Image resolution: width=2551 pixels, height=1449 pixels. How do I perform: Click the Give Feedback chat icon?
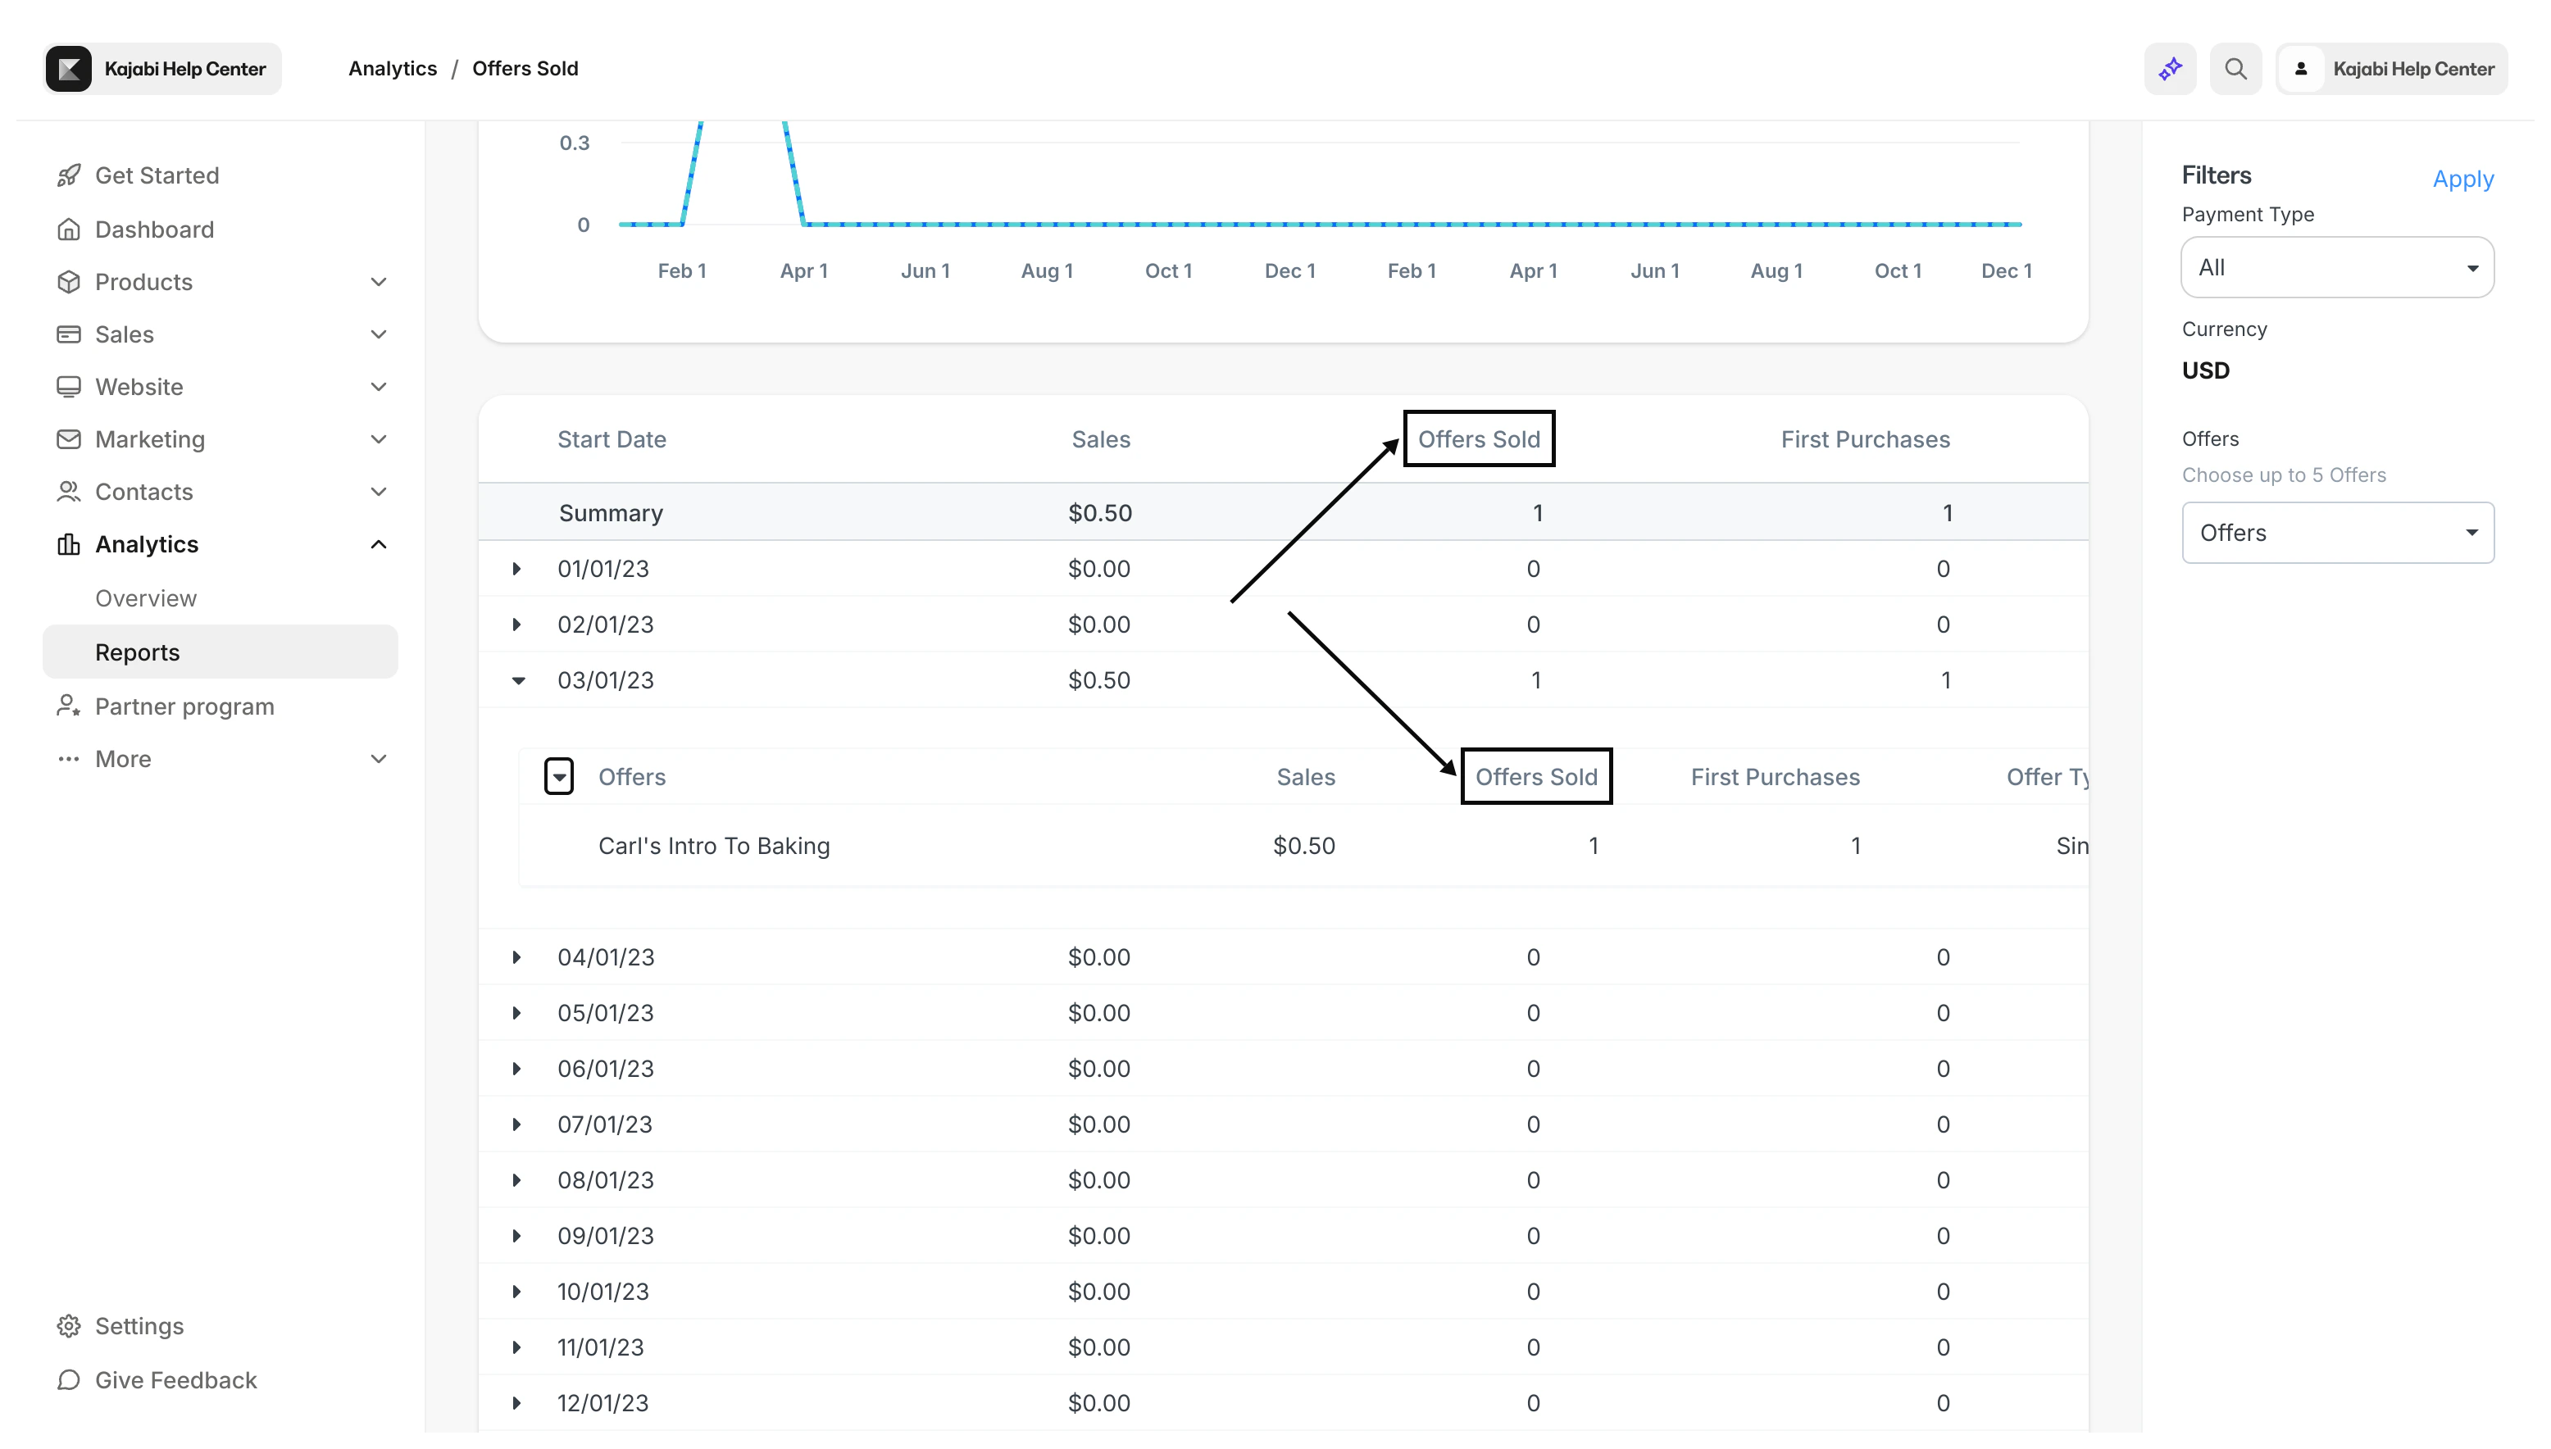point(68,1379)
